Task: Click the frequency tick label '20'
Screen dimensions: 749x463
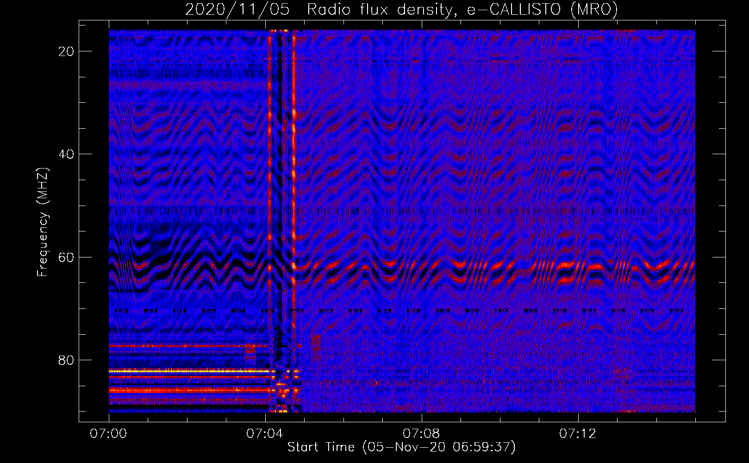Action: coord(67,51)
